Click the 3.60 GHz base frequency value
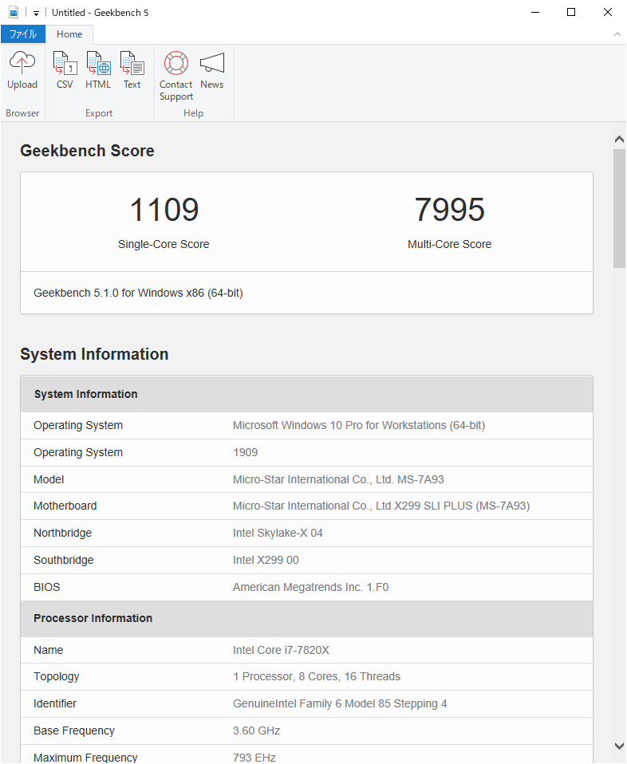Screen dimensions: 627x764 [256, 731]
